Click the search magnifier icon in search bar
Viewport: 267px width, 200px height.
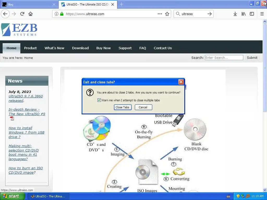pos(178,14)
